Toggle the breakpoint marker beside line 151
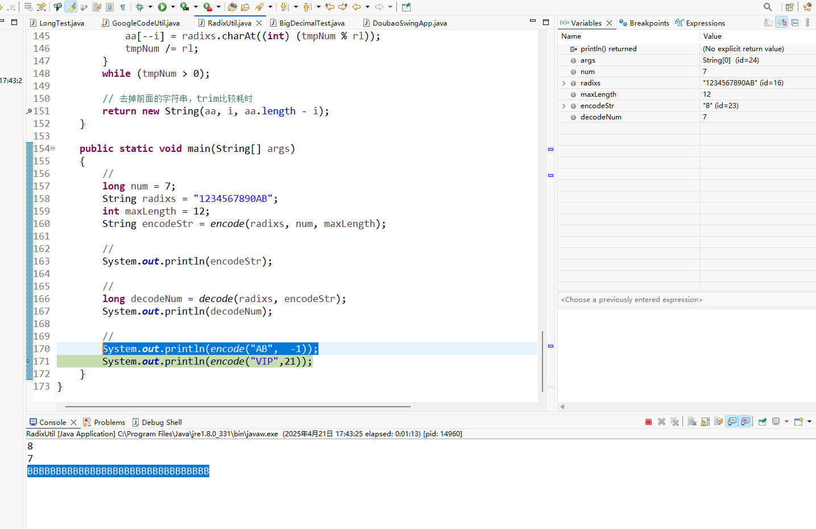The width and height of the screenshot is (816, 529). click(28, 111)
